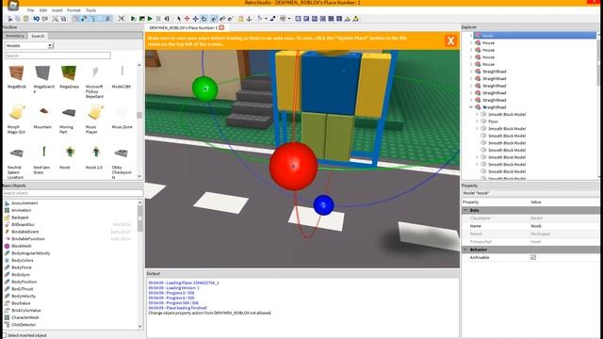Pick the Morph Magic Gui toolbox item
Screen dimensions: 603x339
[x=17, y=113]
